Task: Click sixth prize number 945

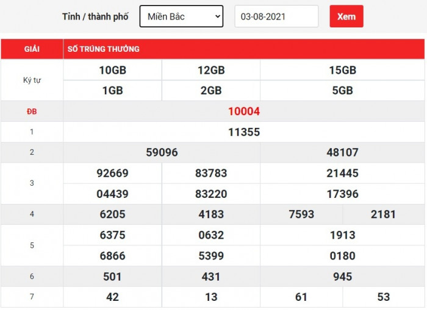Action: click(342, 277)
